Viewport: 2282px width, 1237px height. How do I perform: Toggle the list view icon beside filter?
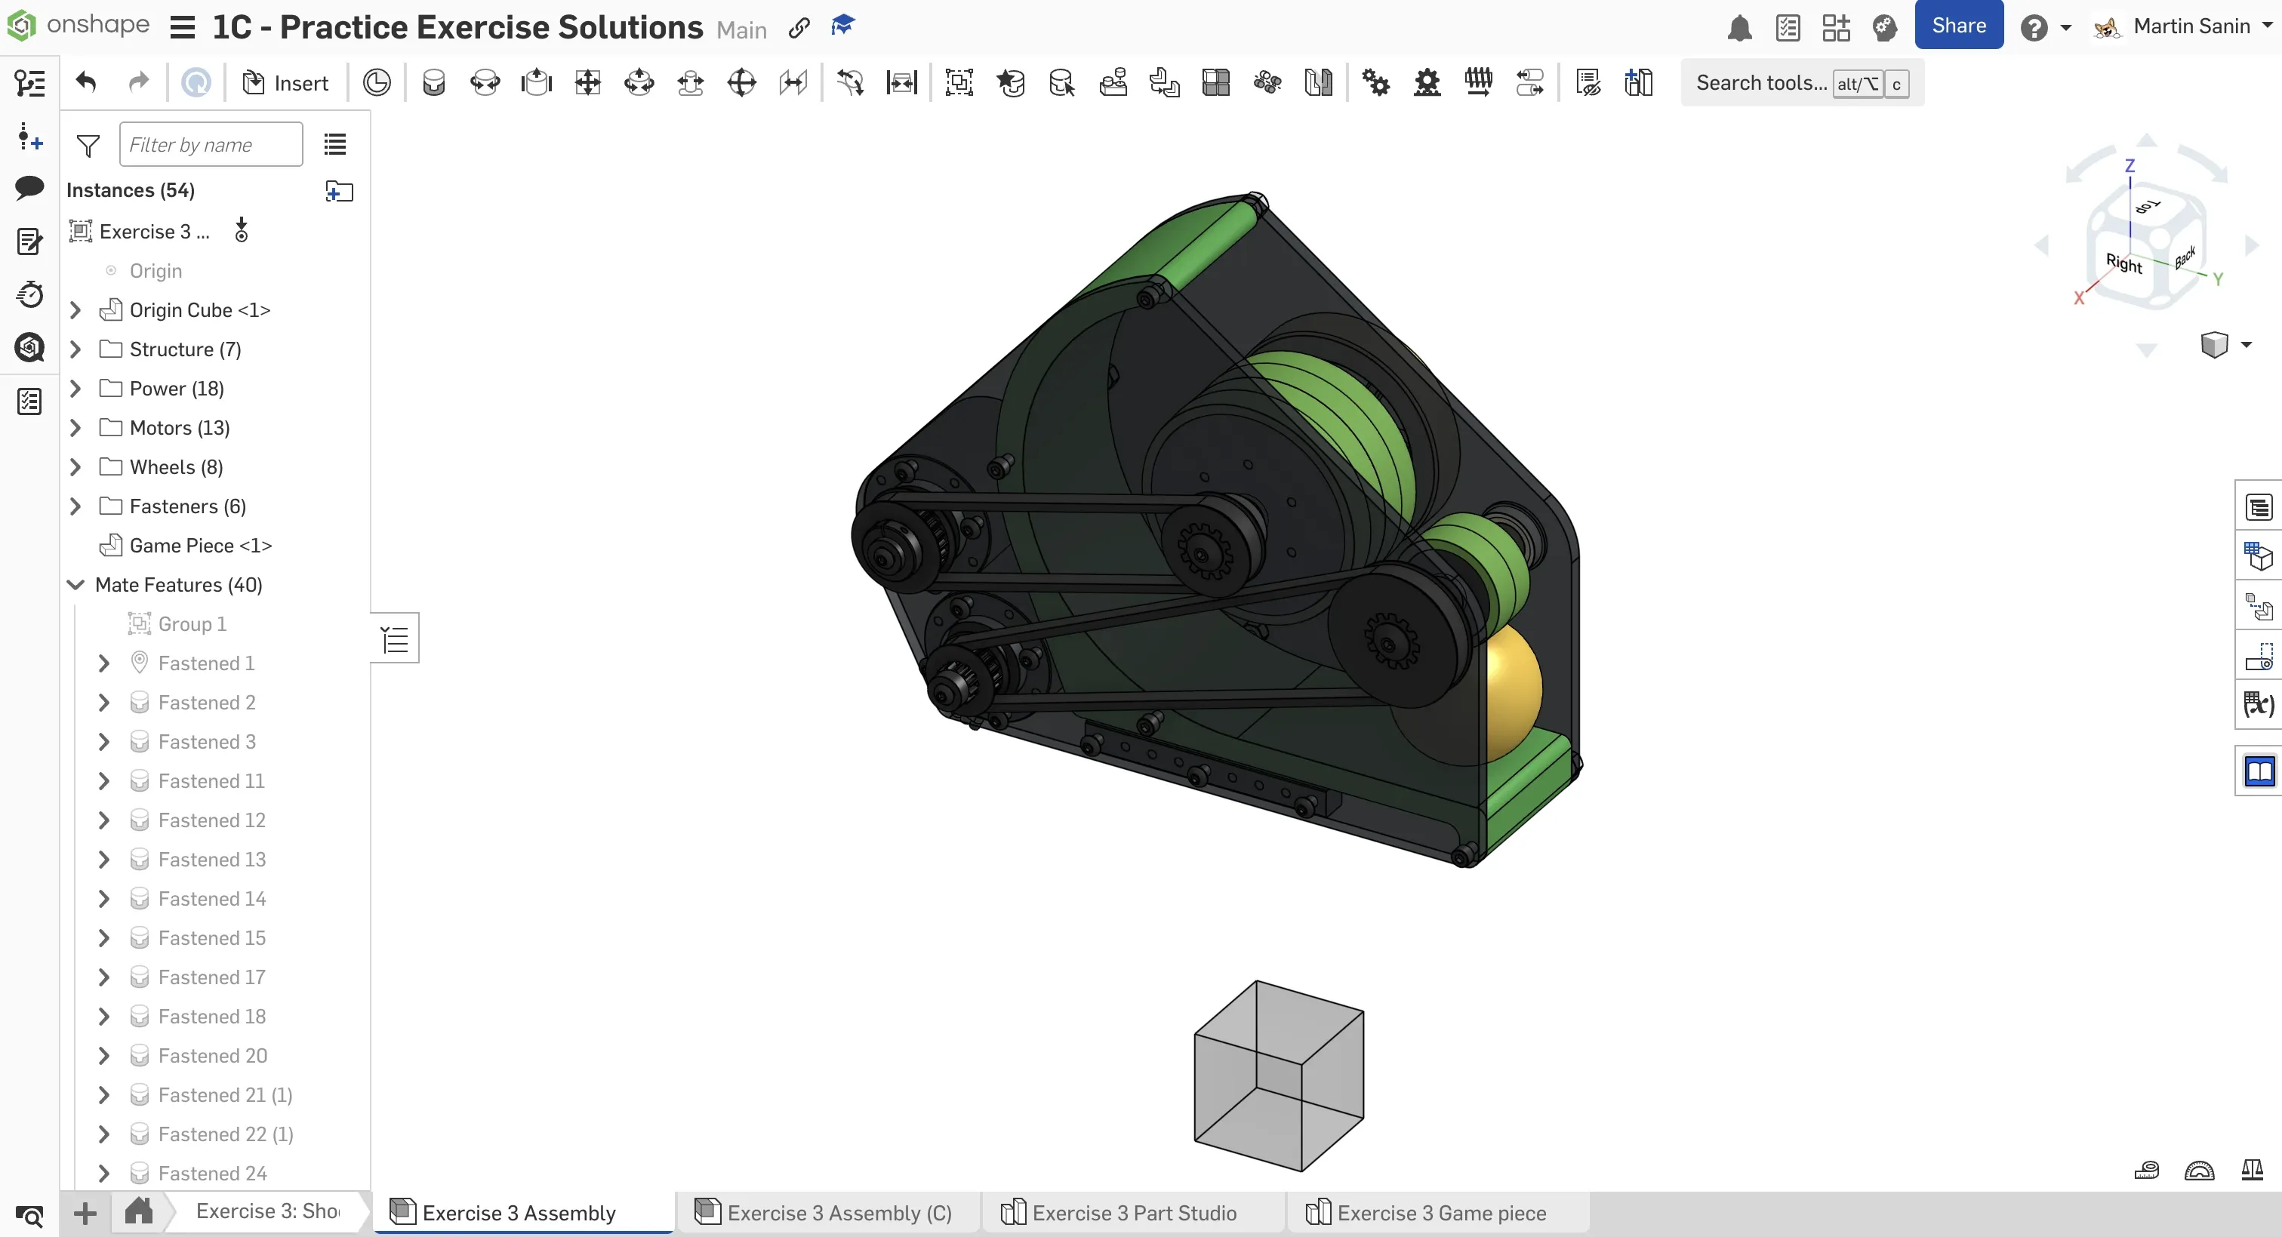point(335,144)
